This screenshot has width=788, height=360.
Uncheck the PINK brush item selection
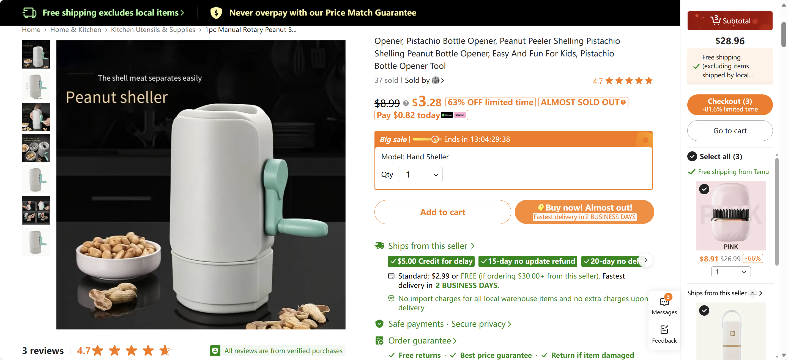[x=704, y=189]
